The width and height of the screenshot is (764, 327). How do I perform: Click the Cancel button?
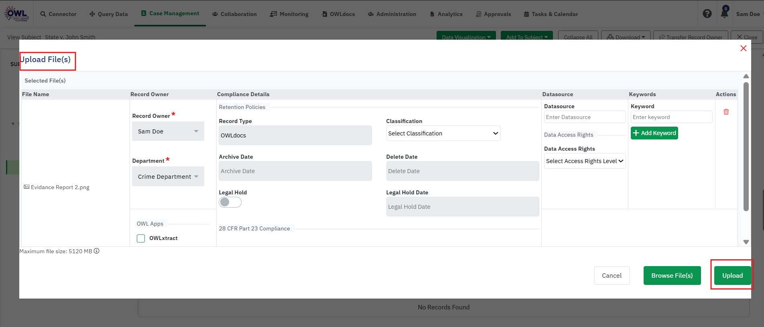612,275
